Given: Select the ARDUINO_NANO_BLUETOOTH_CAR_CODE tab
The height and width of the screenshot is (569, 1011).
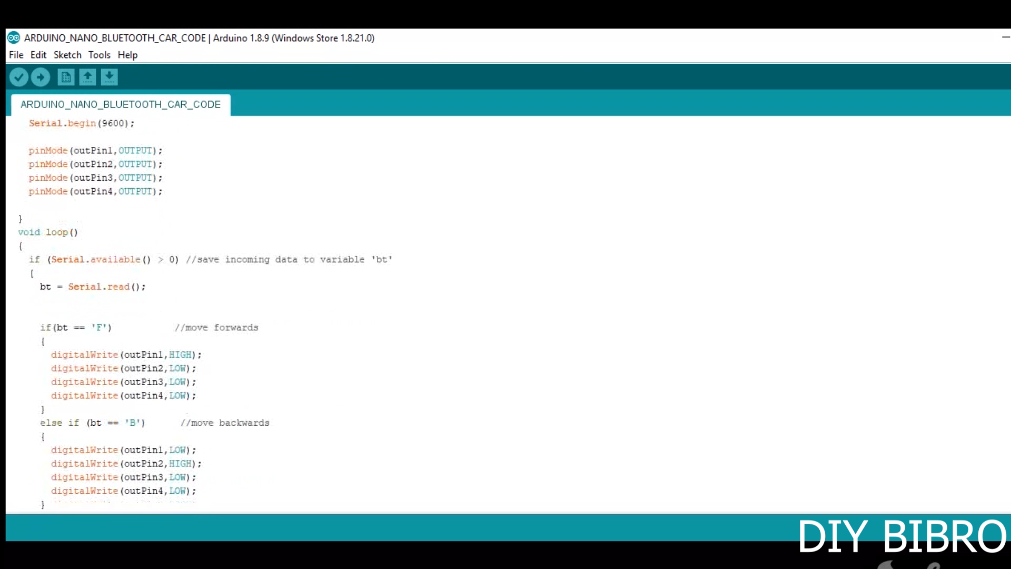Looking at the screenshot, I should (x=121, y=104).
